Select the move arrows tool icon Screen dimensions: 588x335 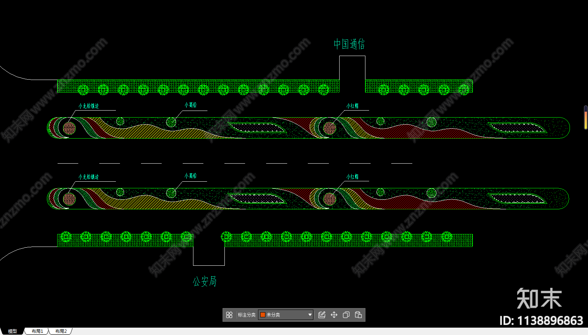tap(334, 315)
